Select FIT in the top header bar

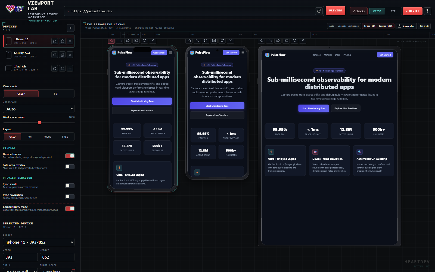point(393,11)
